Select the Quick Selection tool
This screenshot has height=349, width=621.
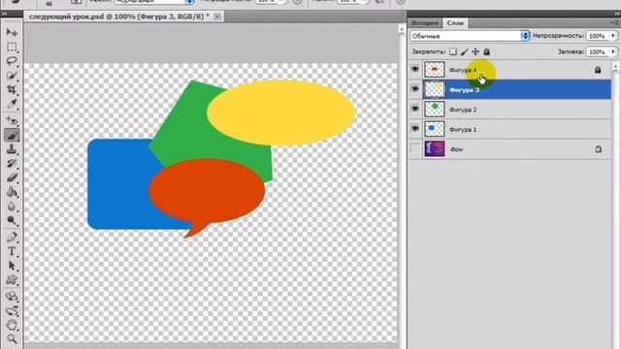coord(12,76)
